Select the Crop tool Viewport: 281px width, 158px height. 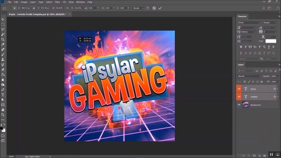coord(3,39)
